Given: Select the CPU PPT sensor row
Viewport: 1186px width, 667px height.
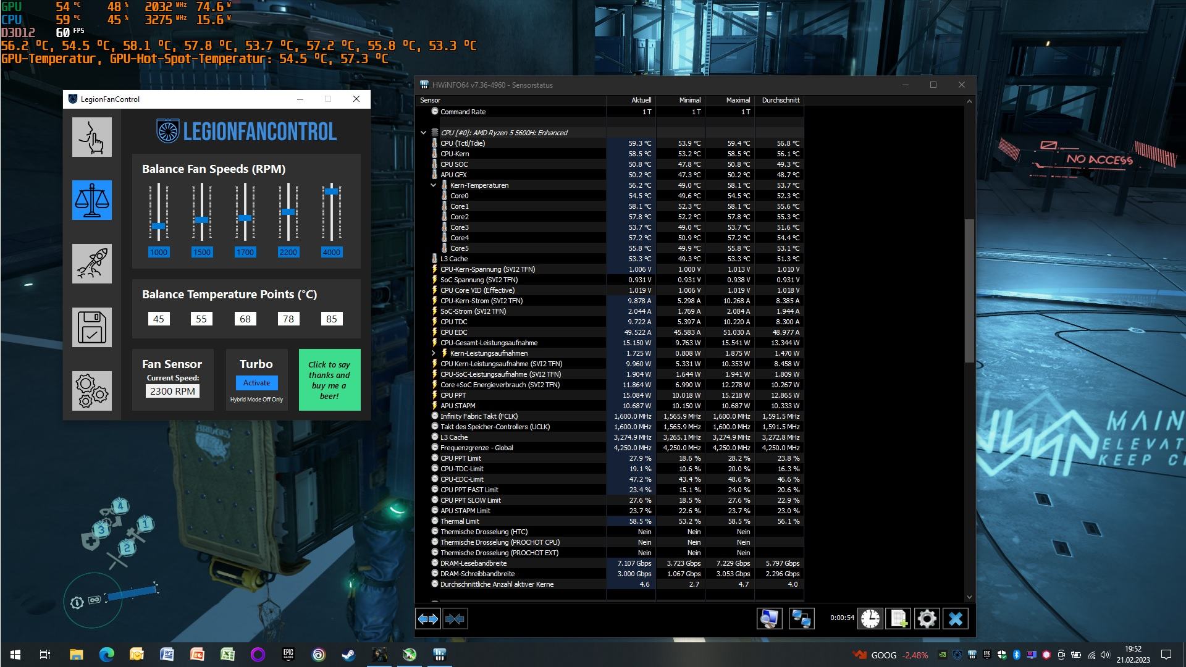Looking at the screenshot, I should coord(610,395).
